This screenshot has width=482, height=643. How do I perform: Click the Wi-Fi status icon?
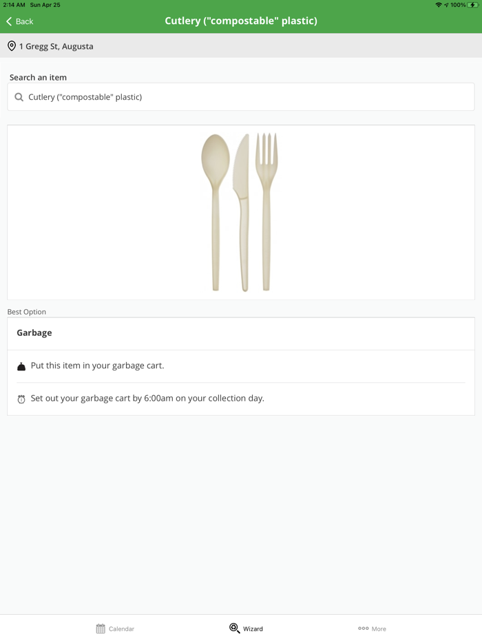438,5
